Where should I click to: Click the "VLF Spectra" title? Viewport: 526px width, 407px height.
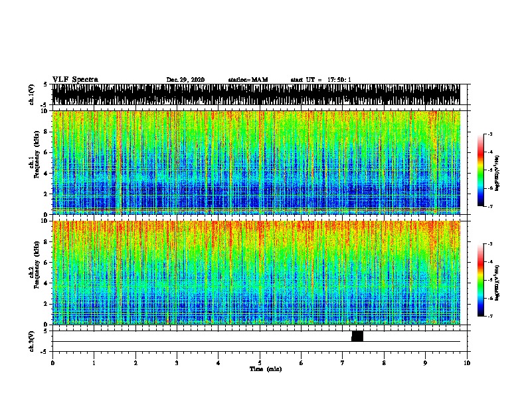click(x=75, y=80)
